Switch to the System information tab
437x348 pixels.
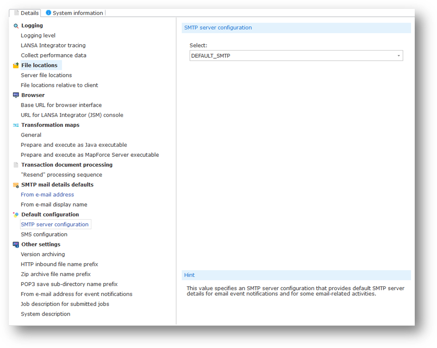click(75, 13)
